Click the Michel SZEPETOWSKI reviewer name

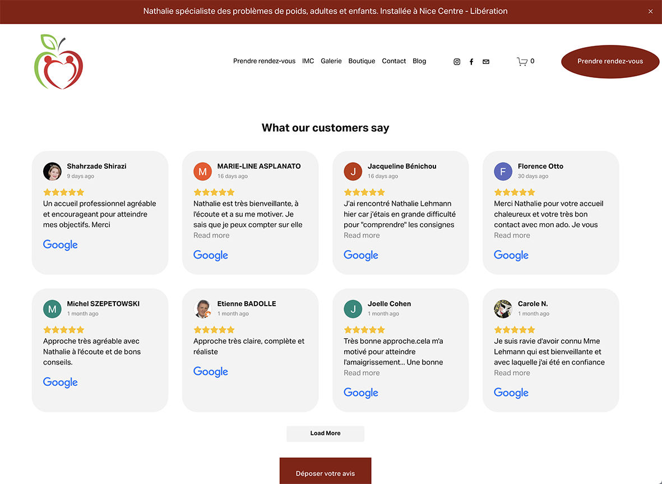pos(104,304)
